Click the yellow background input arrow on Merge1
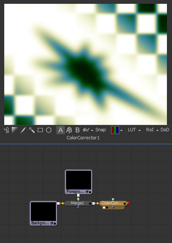The height and width of the screenshot is (243, 172). tap(63, 203)
